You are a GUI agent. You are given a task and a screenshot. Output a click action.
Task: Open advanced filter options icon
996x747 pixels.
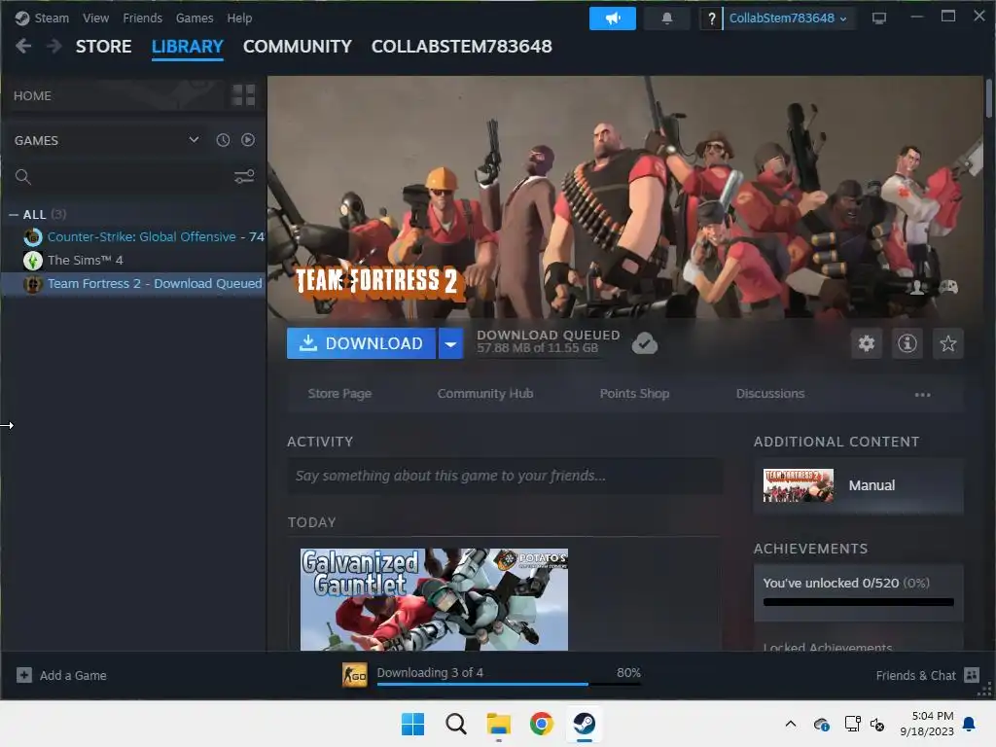244,177
